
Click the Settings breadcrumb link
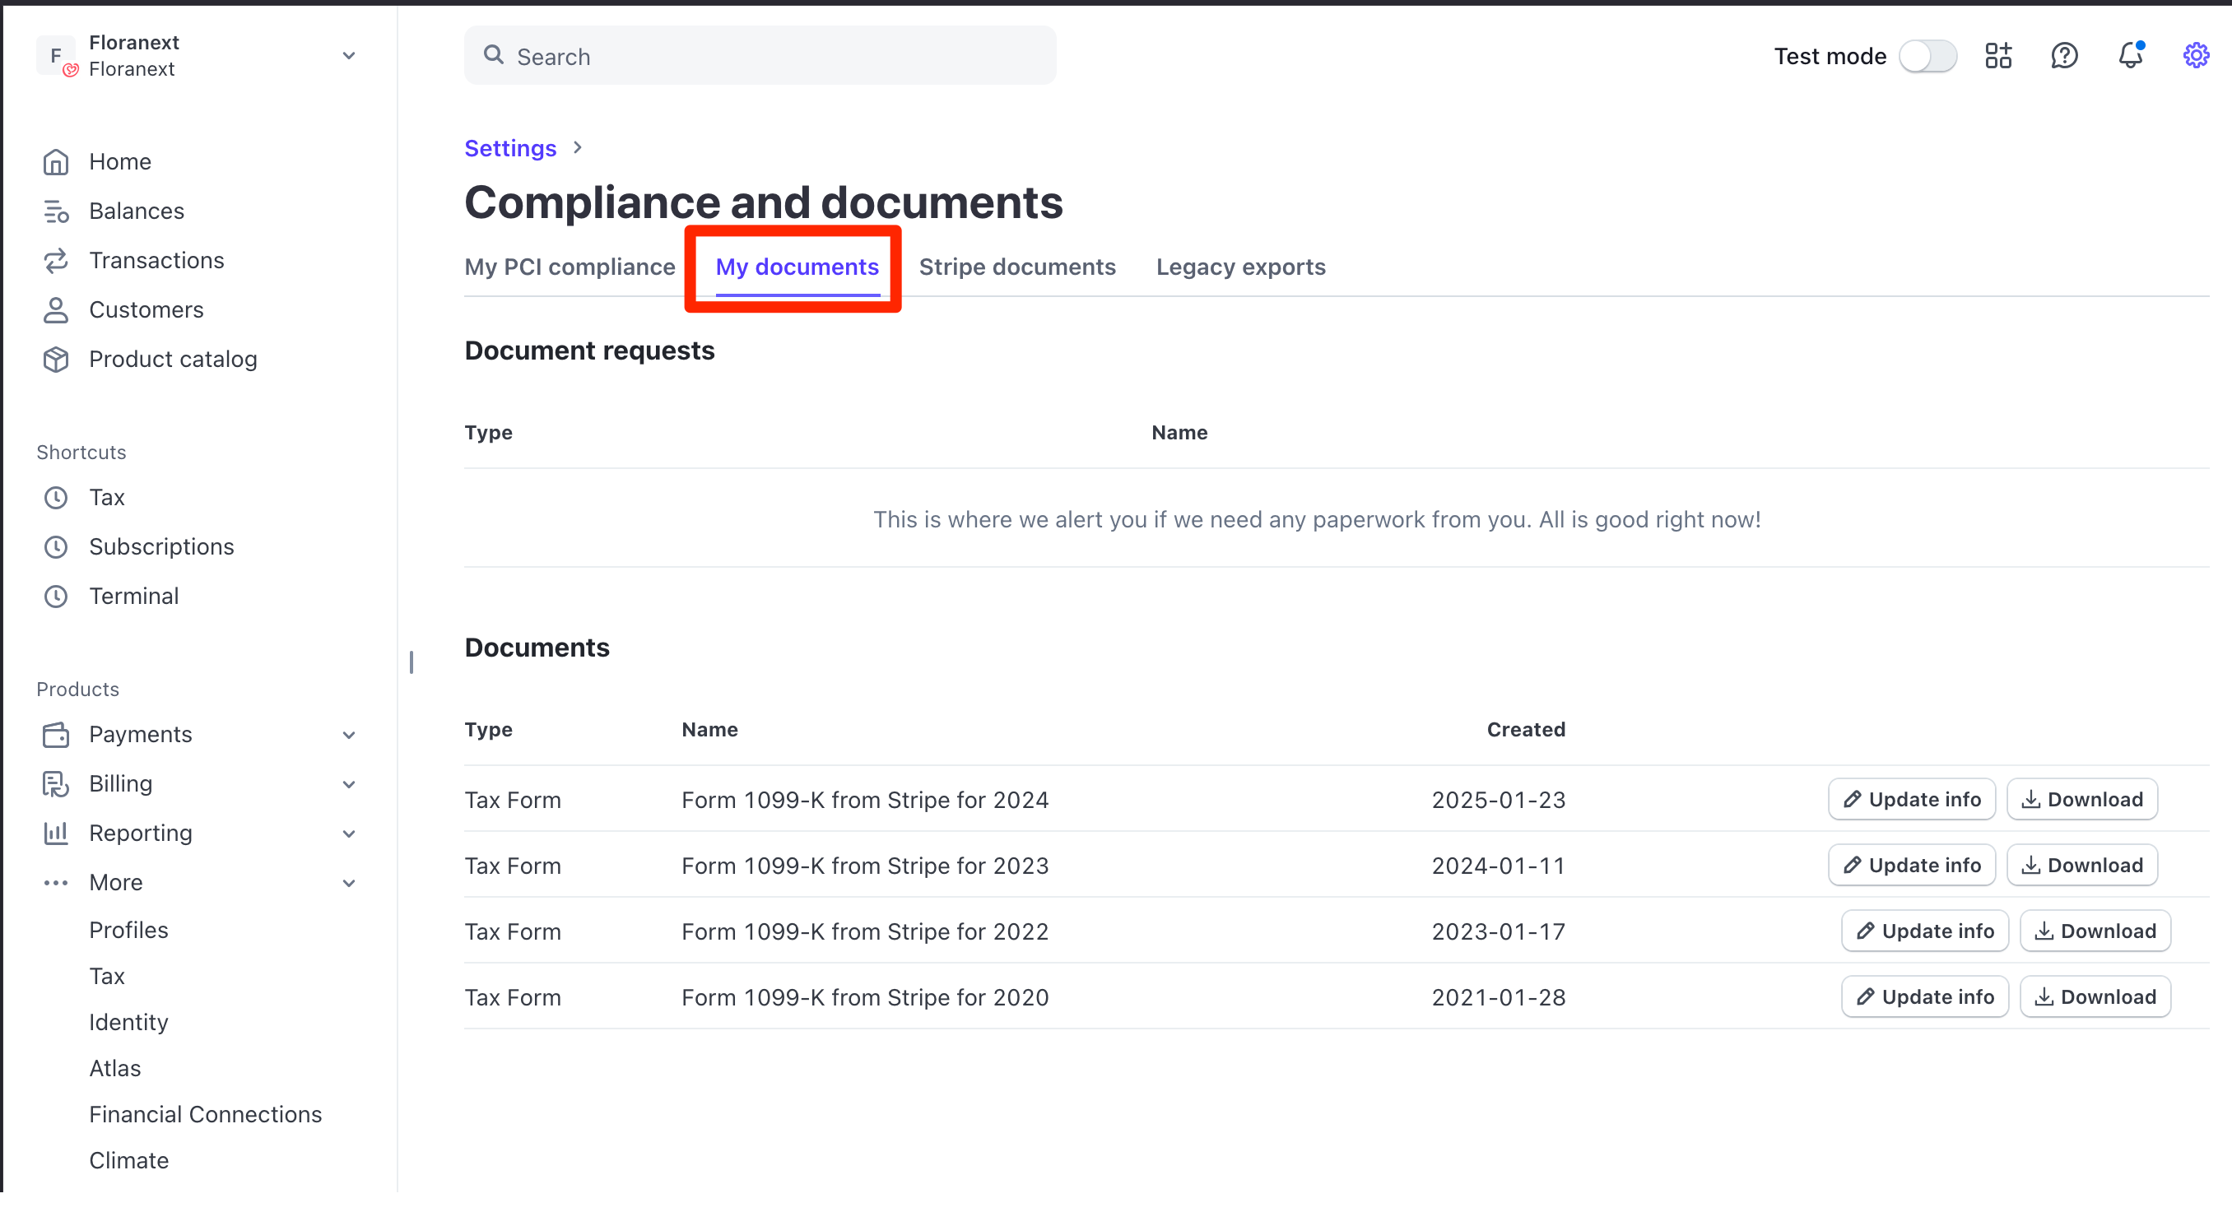click(509, 148)
